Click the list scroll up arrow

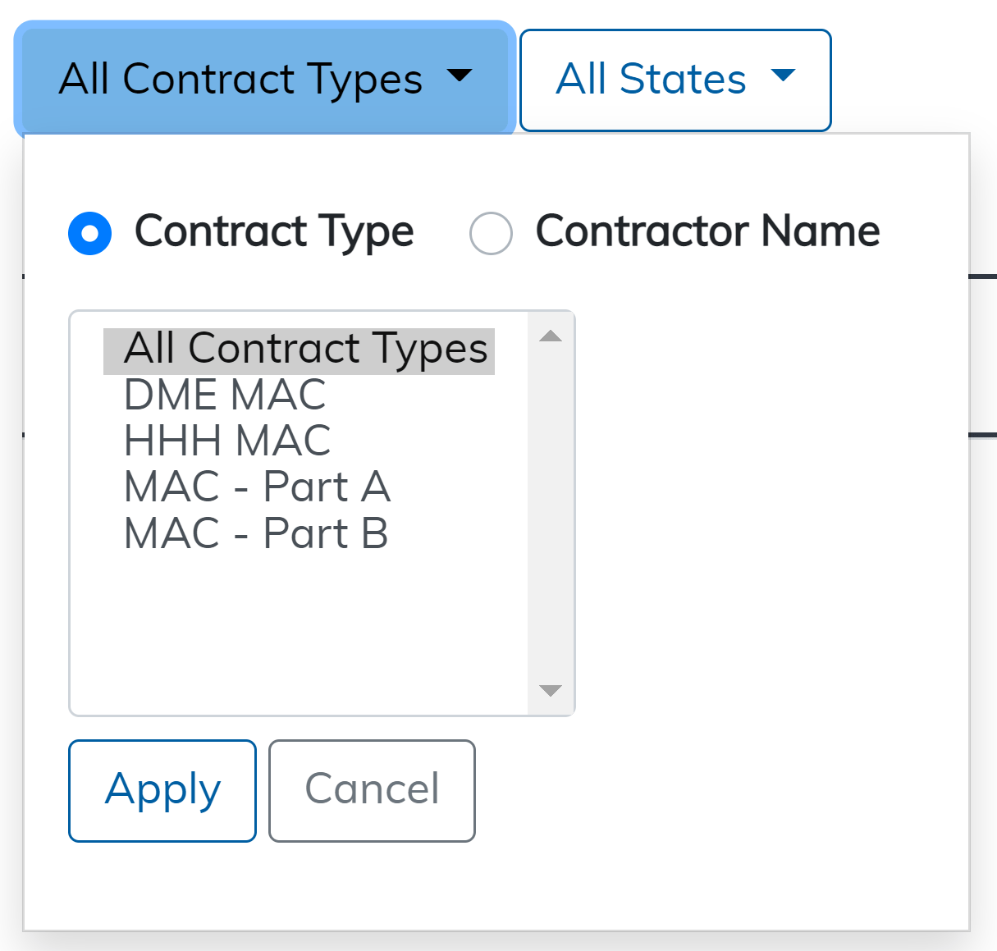coord(551,336)
